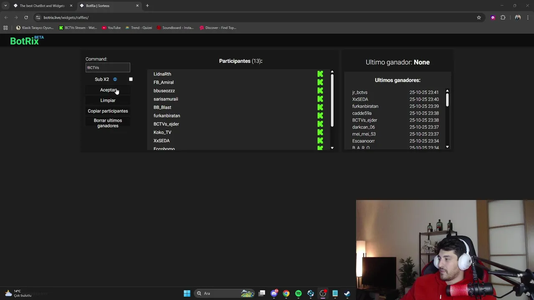
Task: Open Task View on the taskbar
Action: click(262, 293)
